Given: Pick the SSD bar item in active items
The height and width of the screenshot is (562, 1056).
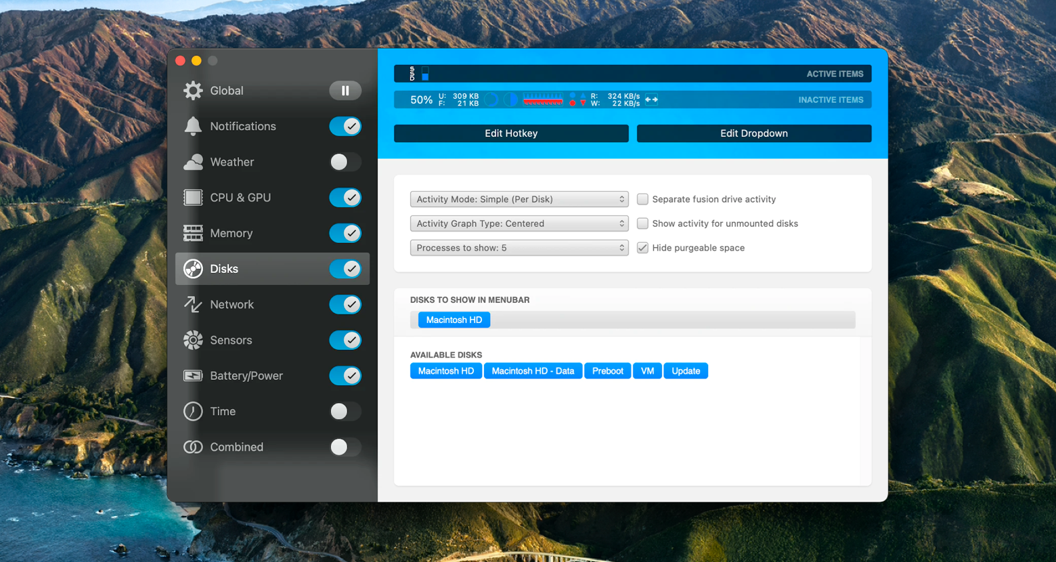Looking at the screenshot, I should (x=419, y=73).
